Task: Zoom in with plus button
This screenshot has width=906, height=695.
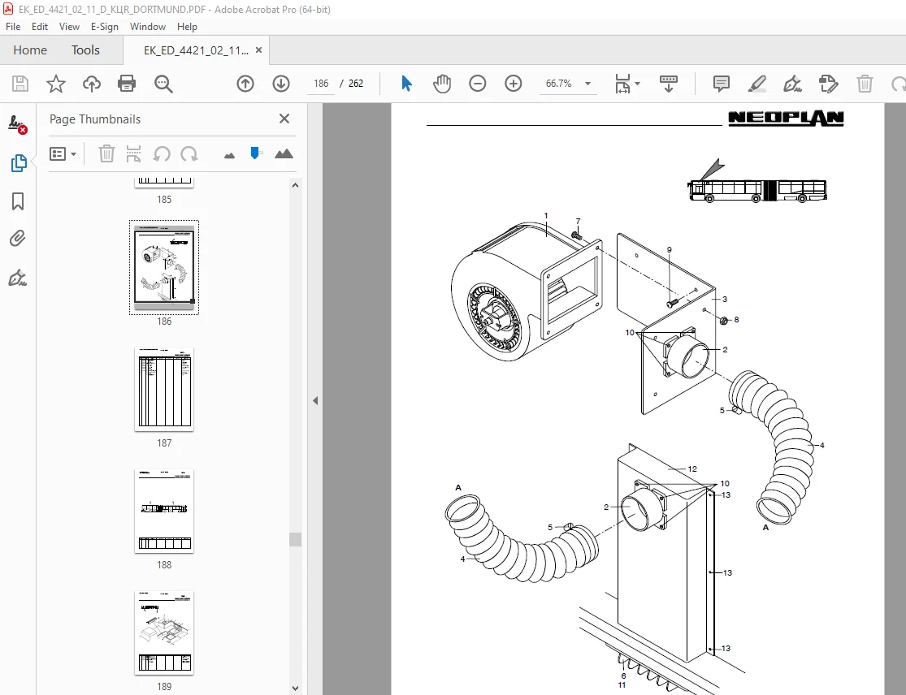Action: click(x=513, y=84)
